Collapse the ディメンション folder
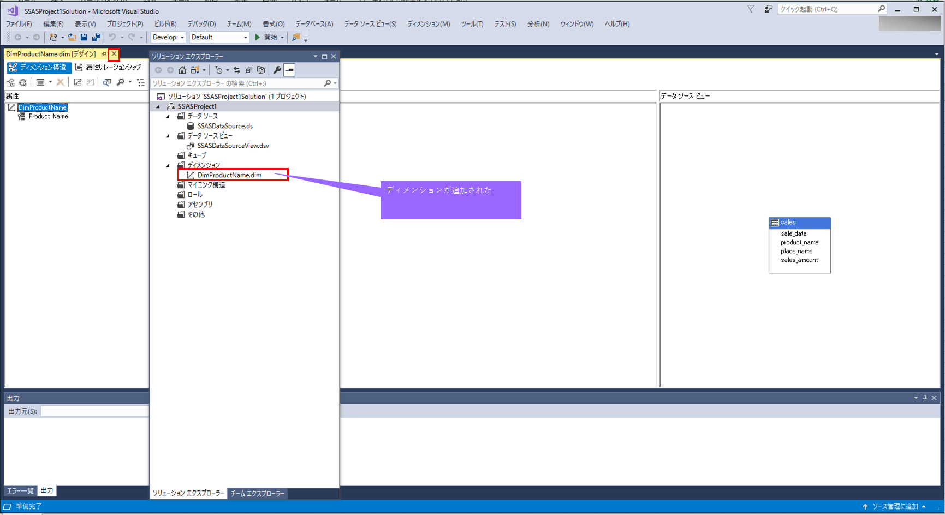Image resolution: width=945 pixels, height=515 pixels. tap(168, 165)
